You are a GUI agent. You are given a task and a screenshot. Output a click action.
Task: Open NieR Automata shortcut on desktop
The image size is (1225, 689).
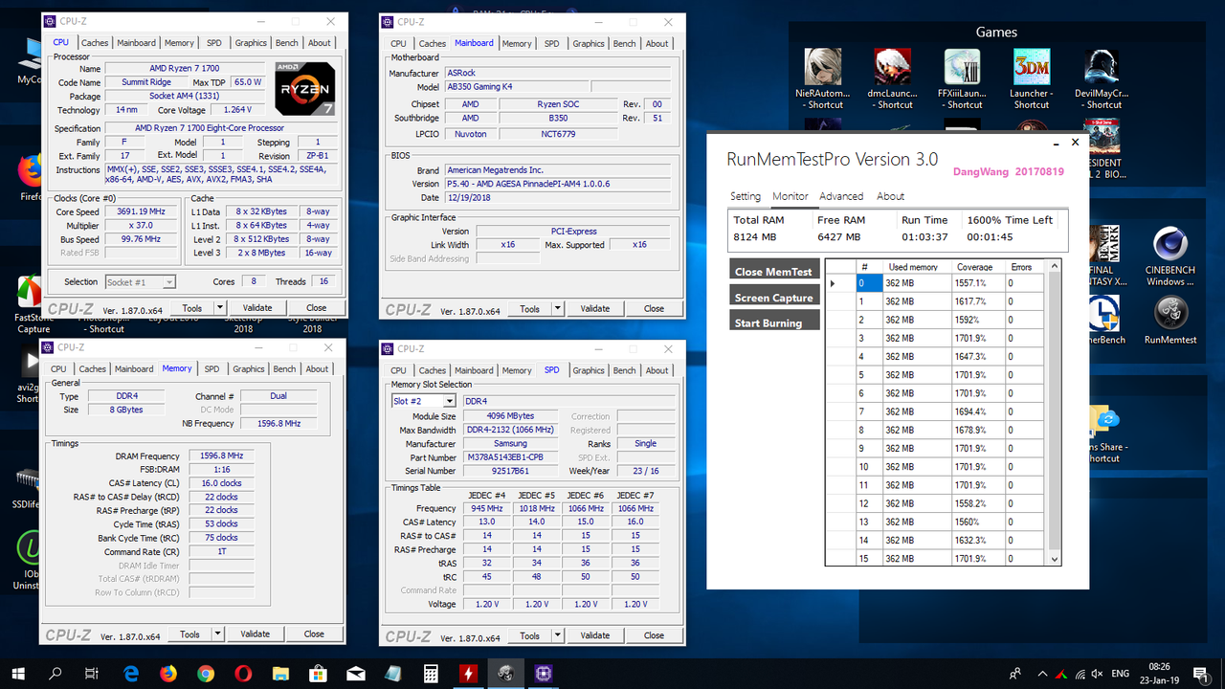(823, 67)
